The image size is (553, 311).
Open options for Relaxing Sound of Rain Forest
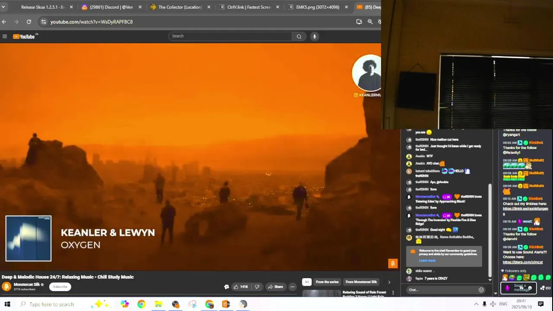[x=393, y=293]
